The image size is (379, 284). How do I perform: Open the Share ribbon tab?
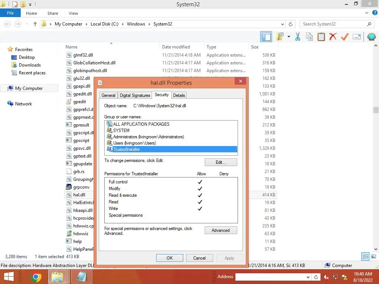tap(53, 13)
